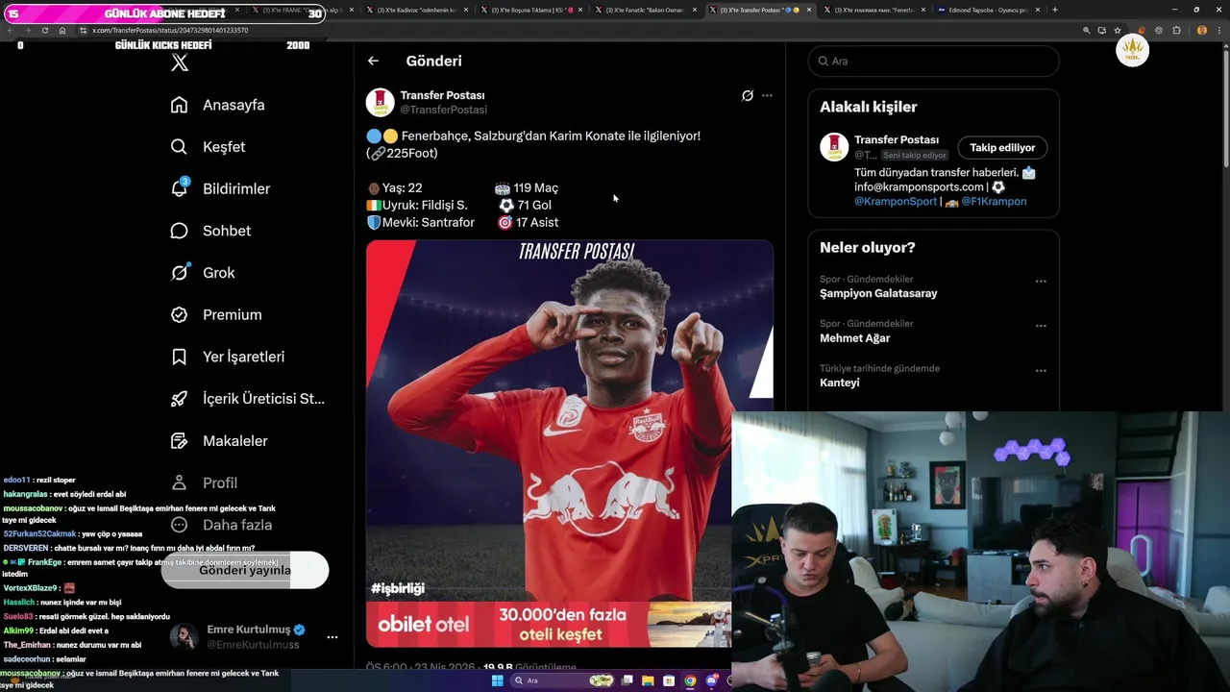Open the post's three-dot more menu

[x=767, y=95]
